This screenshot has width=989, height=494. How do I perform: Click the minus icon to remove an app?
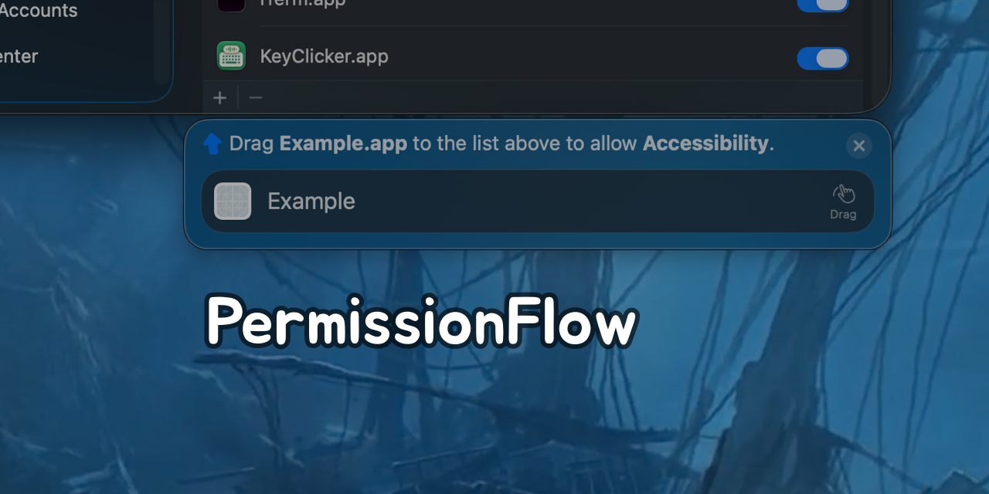click(x=255, y=97)
